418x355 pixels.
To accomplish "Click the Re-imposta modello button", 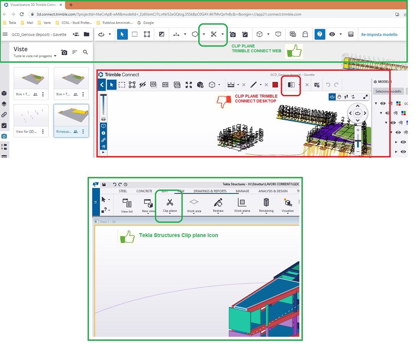I will [379, 34].
